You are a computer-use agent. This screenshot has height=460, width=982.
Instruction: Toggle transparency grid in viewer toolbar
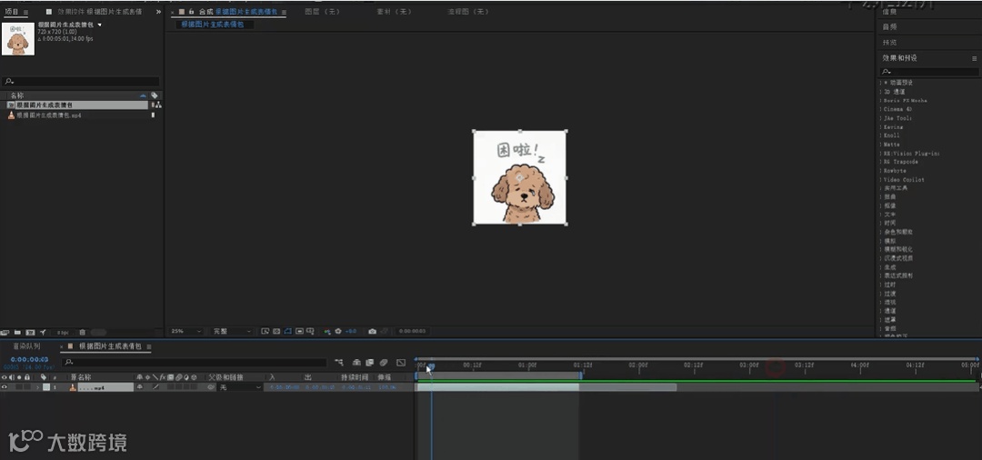[x=276, y=331]
